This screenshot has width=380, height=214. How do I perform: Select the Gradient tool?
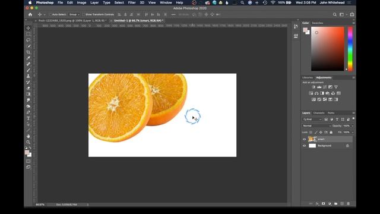tap(28, 94)
